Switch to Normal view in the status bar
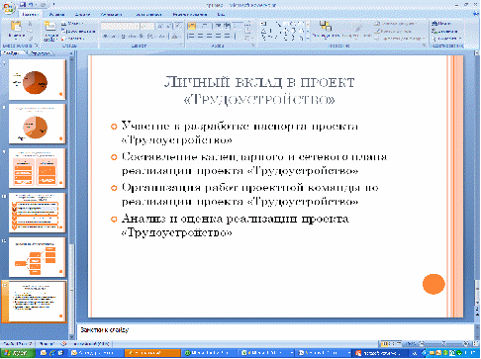Screen dimensions: 481x359 click(384, 344)
